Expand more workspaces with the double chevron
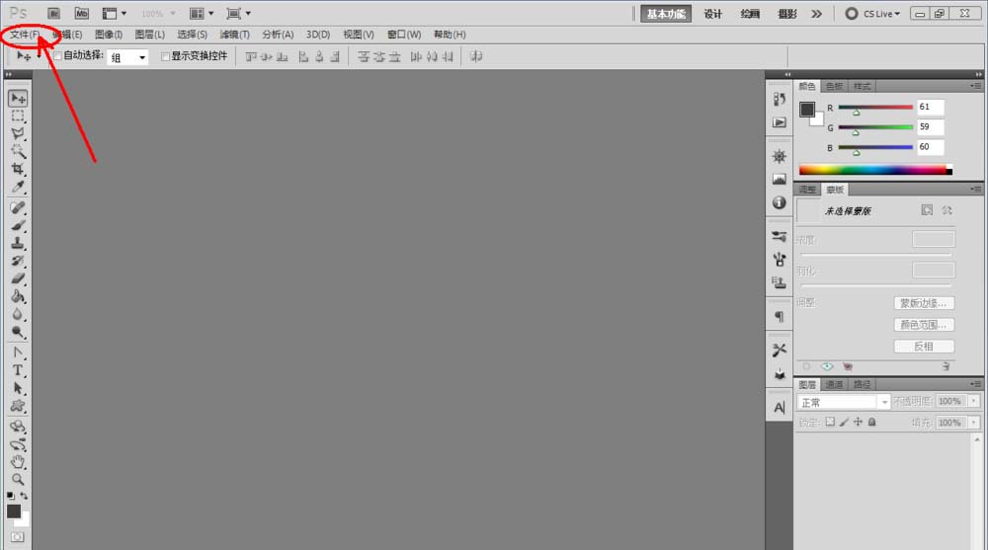988x550 pixels. [x=817, y=13]
